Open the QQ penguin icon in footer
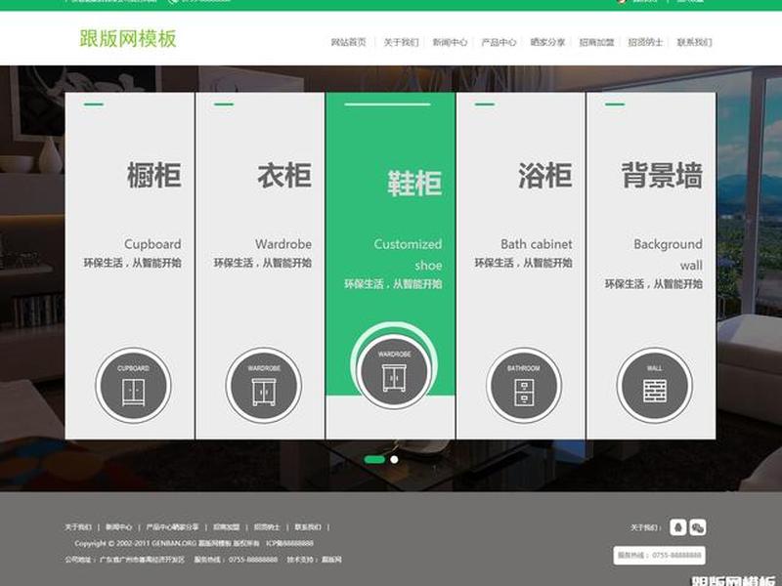This screenshot has height=586, width=782. pos(677,527)
